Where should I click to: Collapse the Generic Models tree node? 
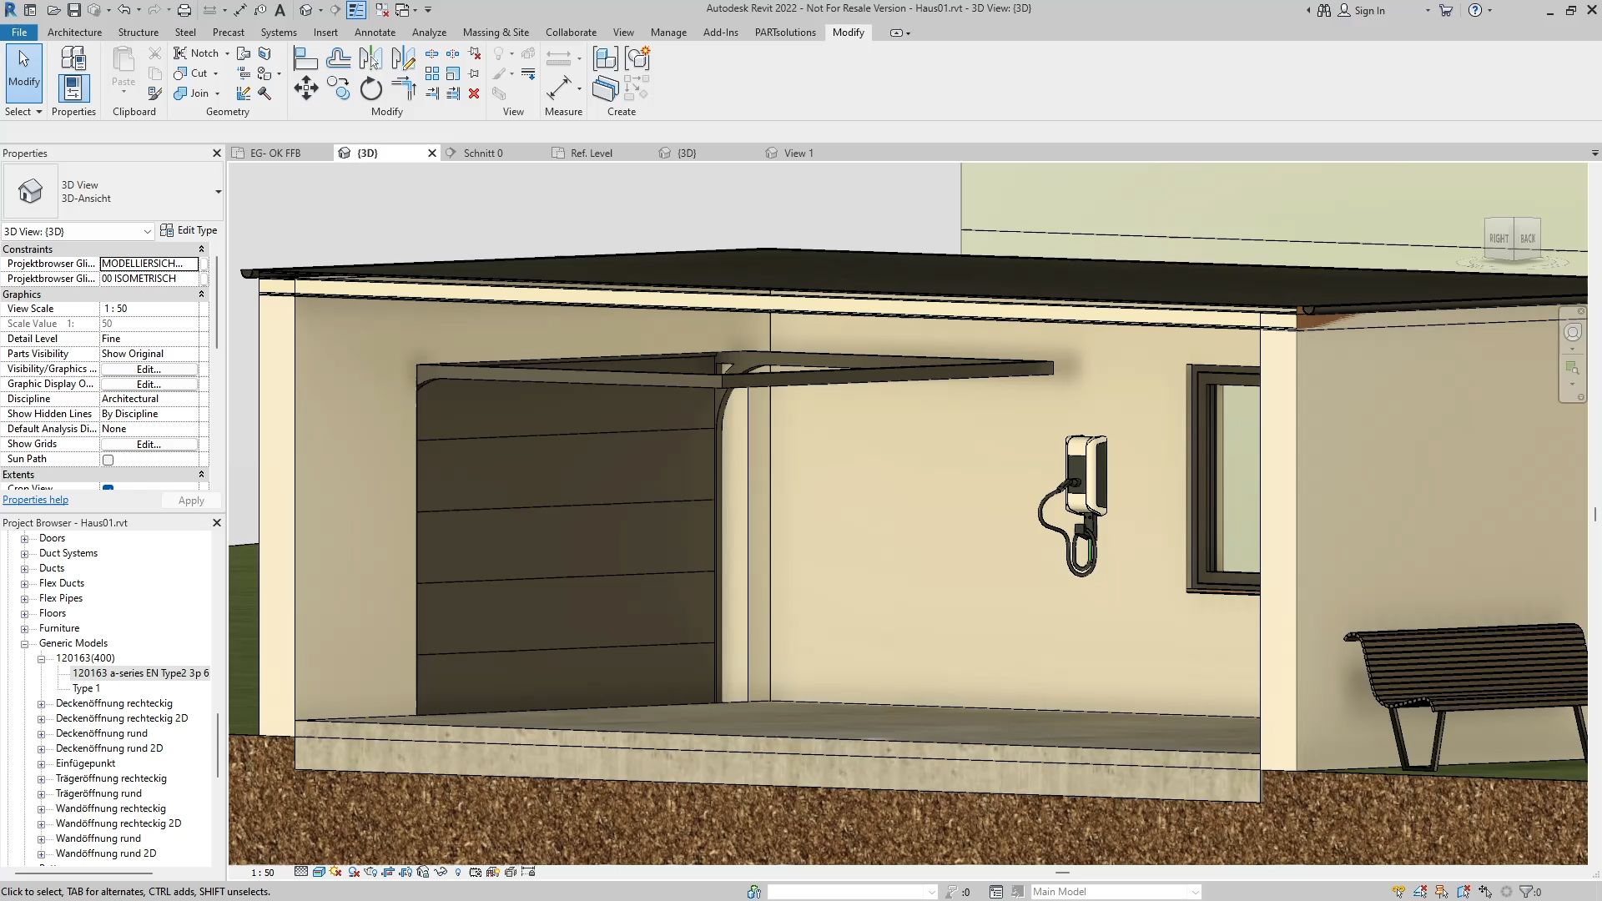(x=24, y=643)
